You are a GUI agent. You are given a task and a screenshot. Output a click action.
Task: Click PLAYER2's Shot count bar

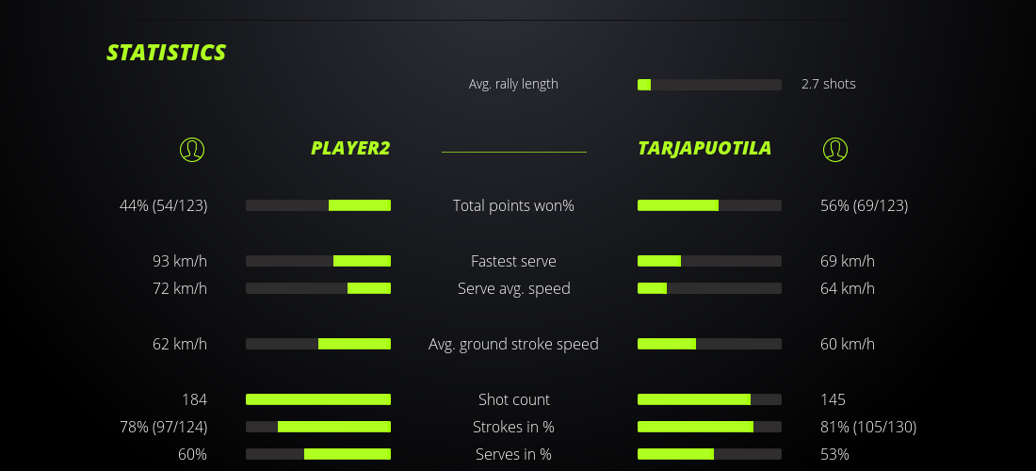[x=318, y=399]
